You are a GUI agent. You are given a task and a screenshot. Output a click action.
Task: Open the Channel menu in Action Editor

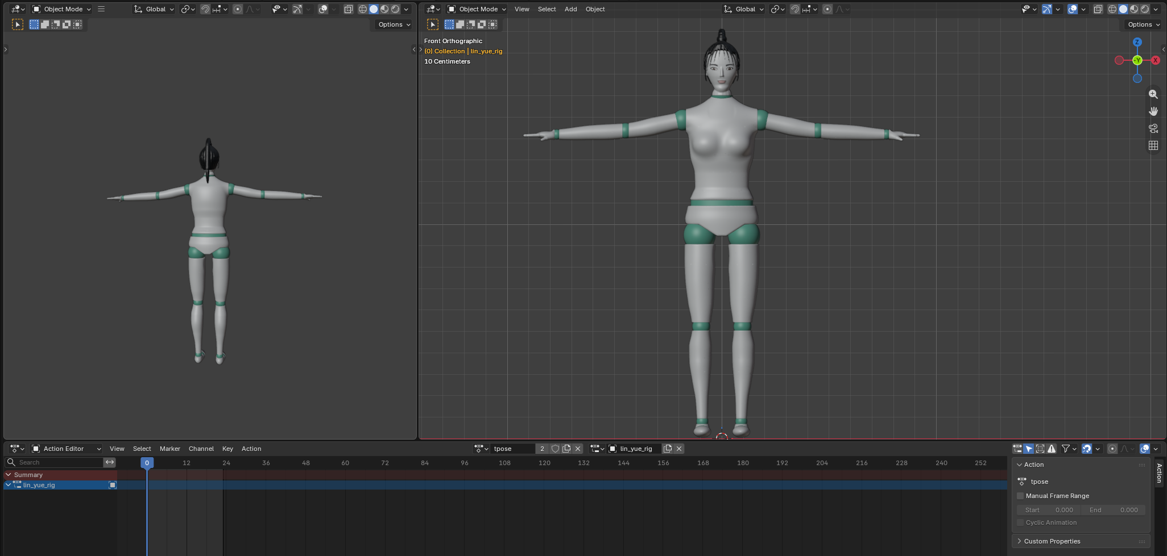[x=201, y=449]
